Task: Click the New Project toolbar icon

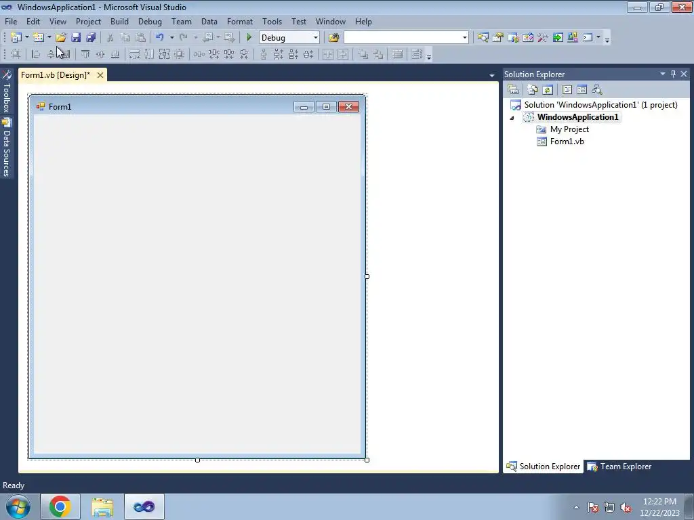Action: click(x=16, y=38)
